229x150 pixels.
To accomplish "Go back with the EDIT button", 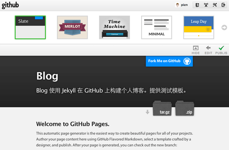I will click(x=208, y=50).
